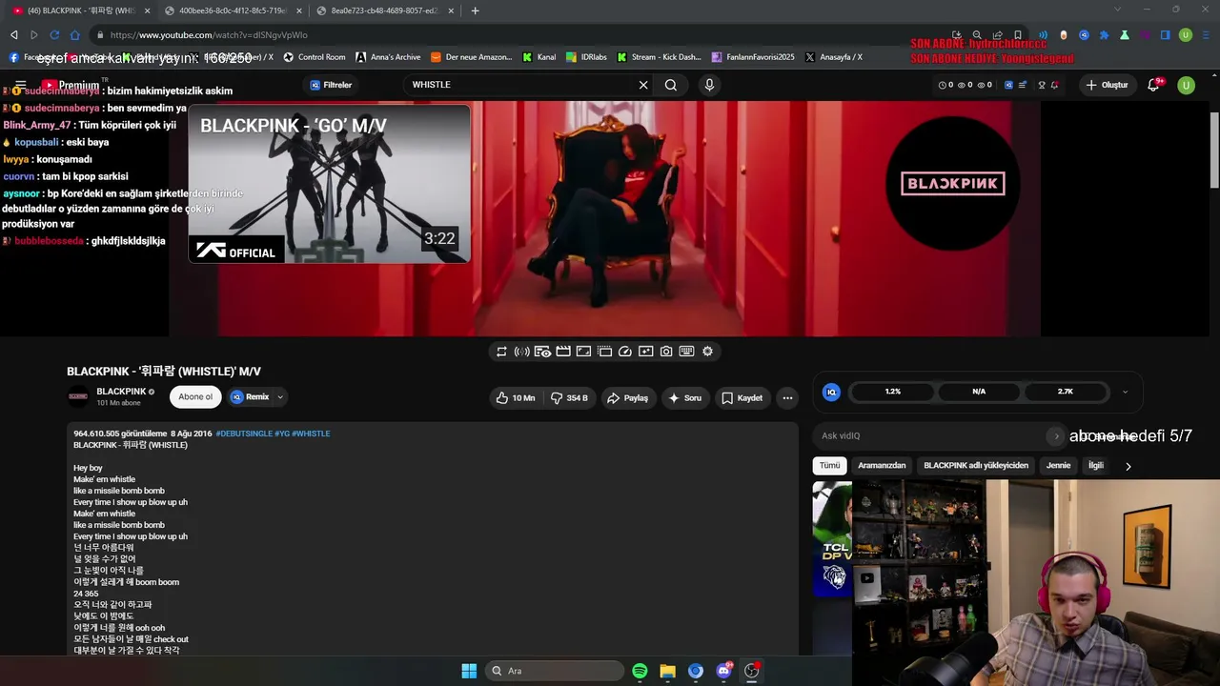Click the Remix button
Screen dimensions: 1220x686
click(250, 397)
